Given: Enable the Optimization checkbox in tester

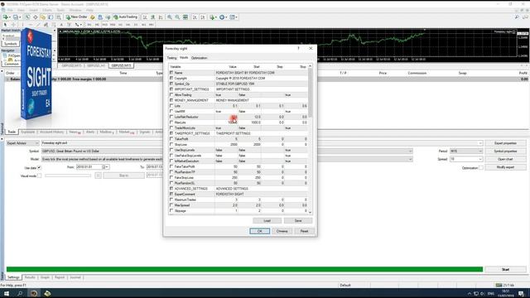Looking at the screenshot, I should (480, 167).
